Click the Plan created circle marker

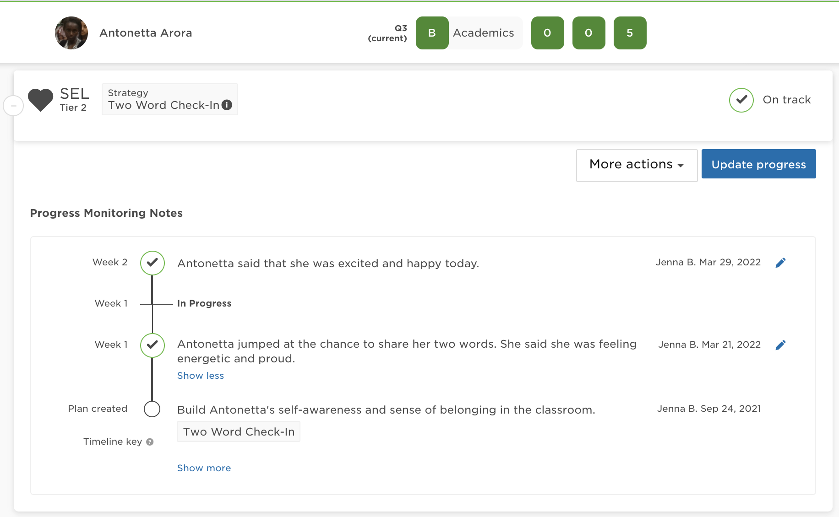tap(152, 409)
